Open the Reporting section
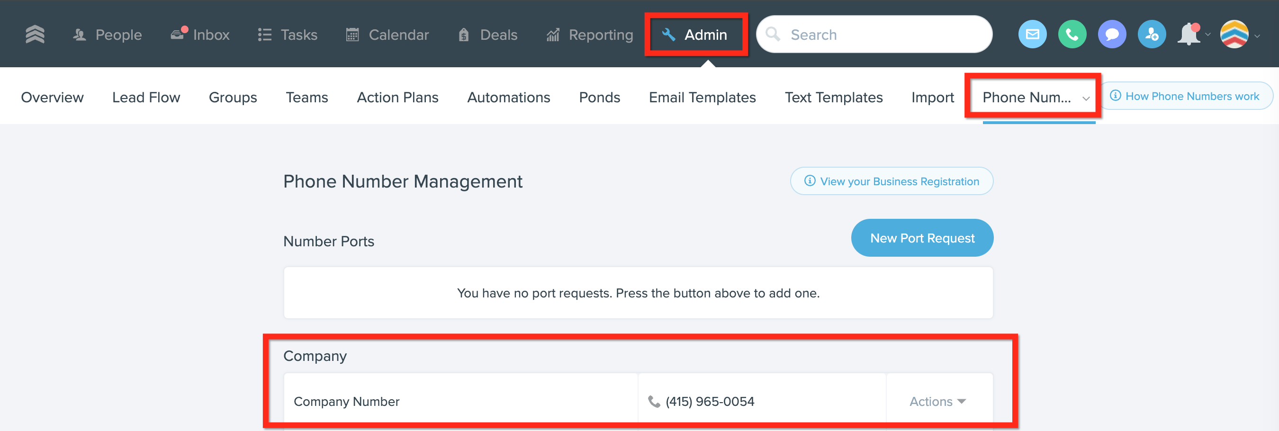Viewport: 1279px width, 431px height. tap(590, 34)
